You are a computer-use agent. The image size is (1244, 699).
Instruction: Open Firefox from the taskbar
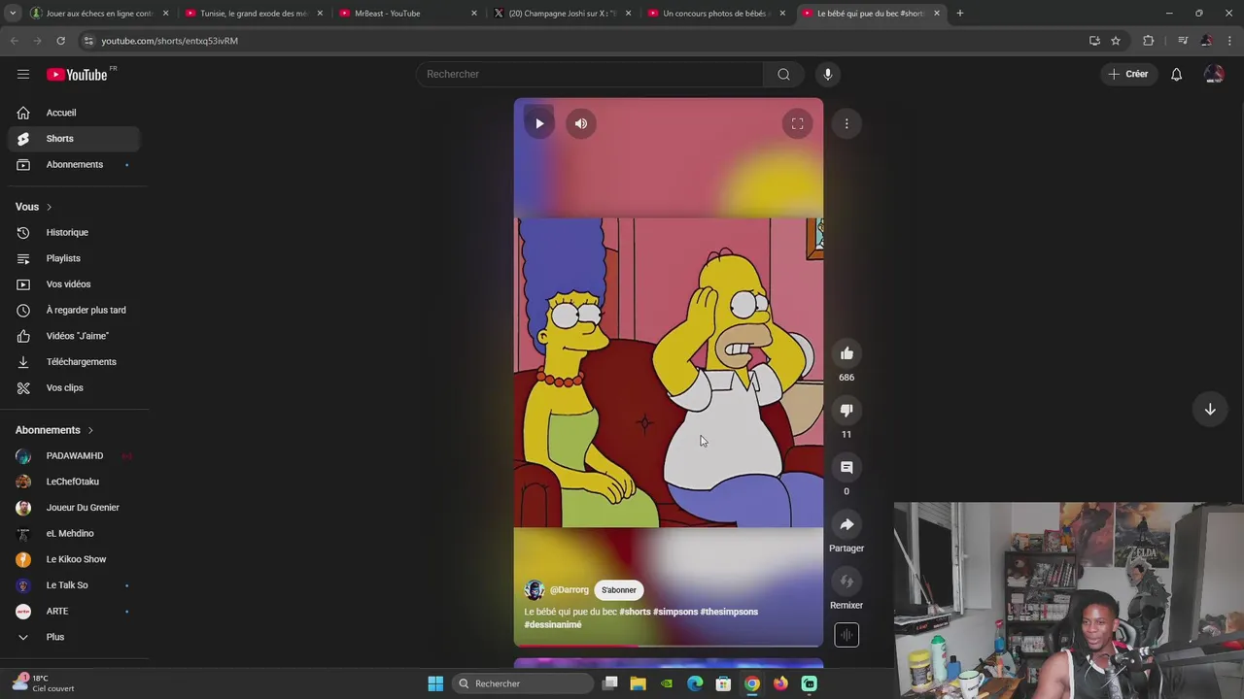coord(780,683)
